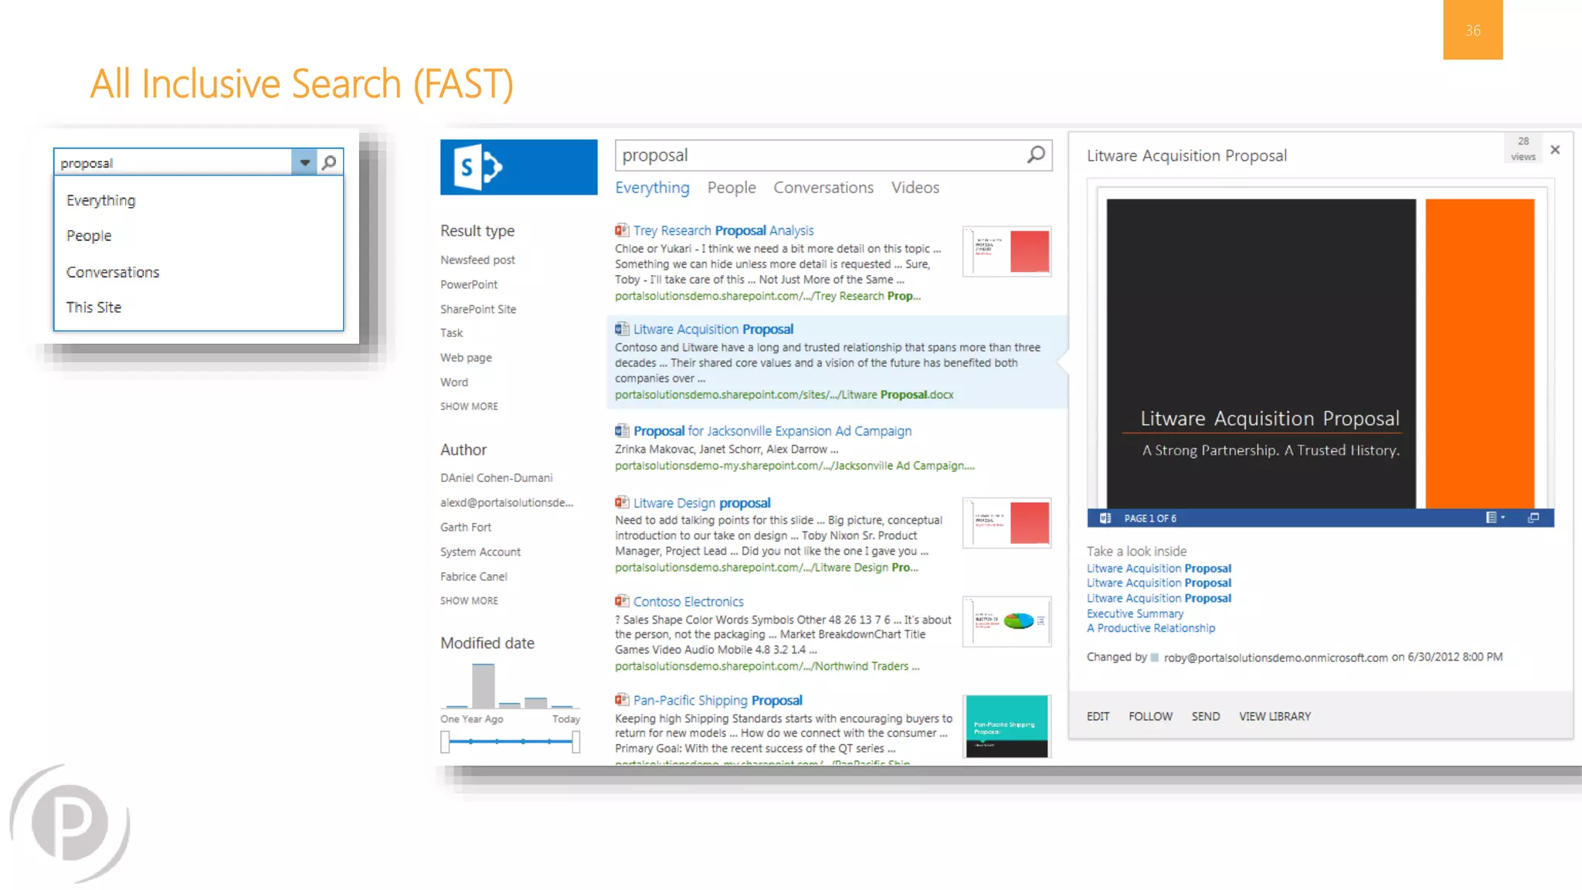1582x890 pixels.
Task: Filter results by PowerPoint type
Action: [x=469, y=284]
